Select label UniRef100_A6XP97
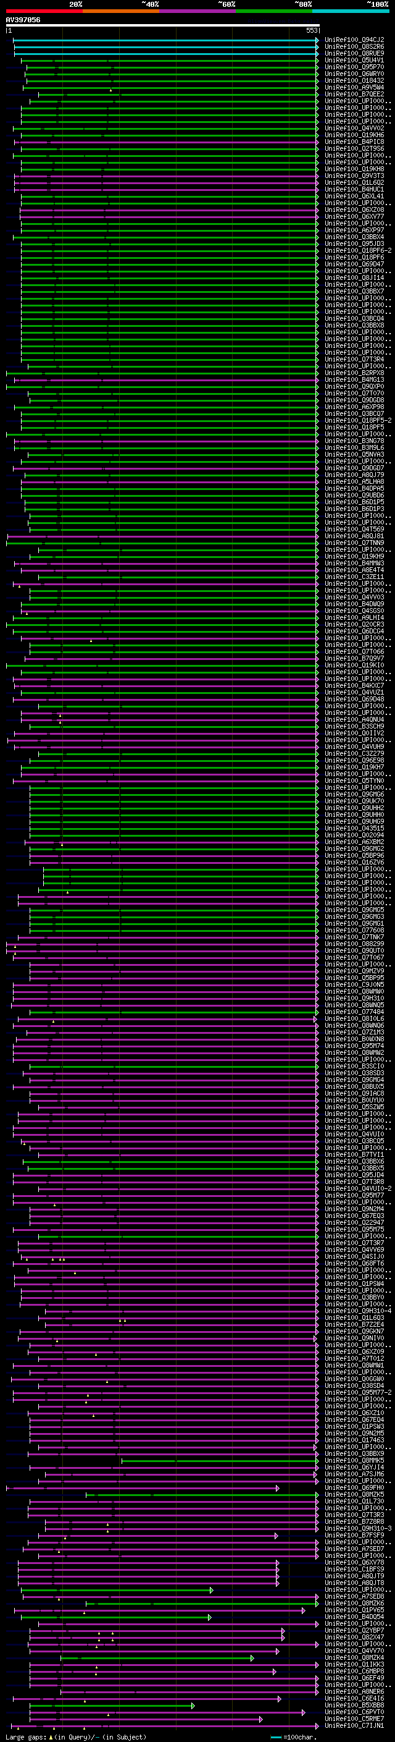 pyautogui.click(x=354, y=230)
